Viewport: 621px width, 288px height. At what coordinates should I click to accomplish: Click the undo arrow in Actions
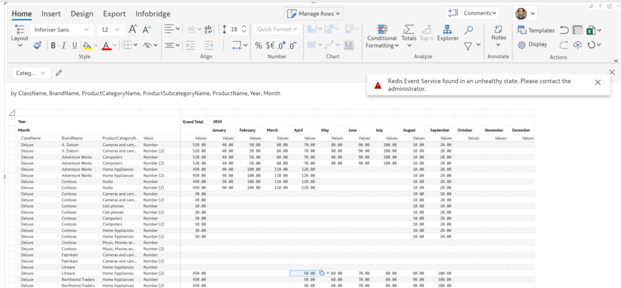coord(564,30)
